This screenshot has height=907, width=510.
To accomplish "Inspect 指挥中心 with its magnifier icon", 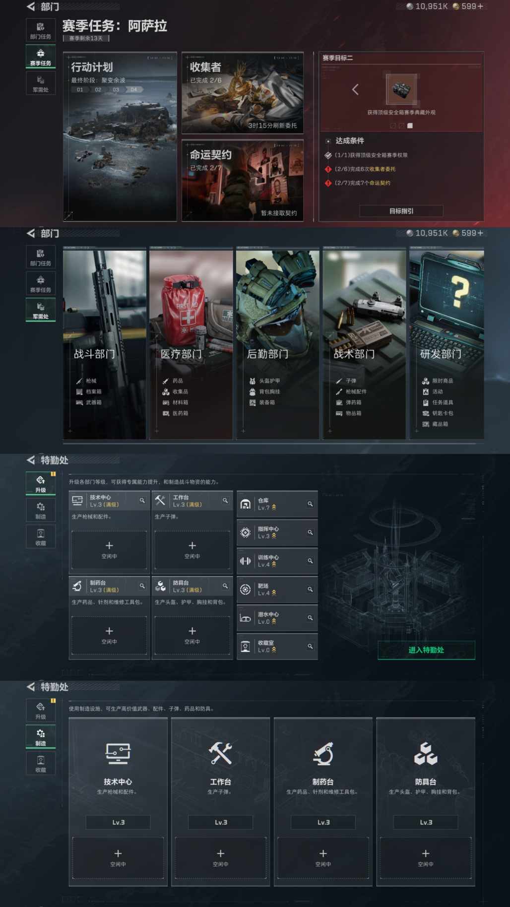I will coord(310,532).
